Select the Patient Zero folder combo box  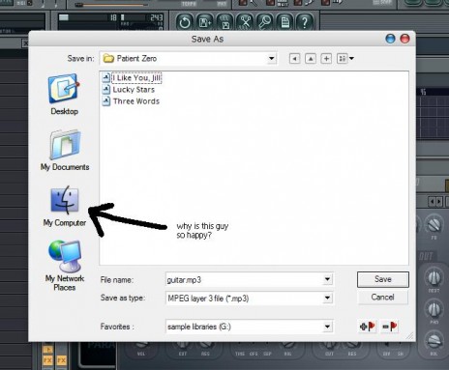tap(188, 59)
